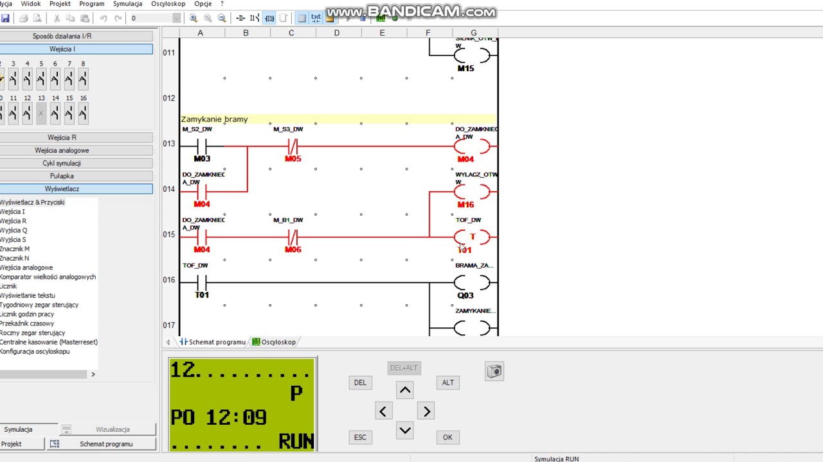Toggle input switch 5

point(41,79)
